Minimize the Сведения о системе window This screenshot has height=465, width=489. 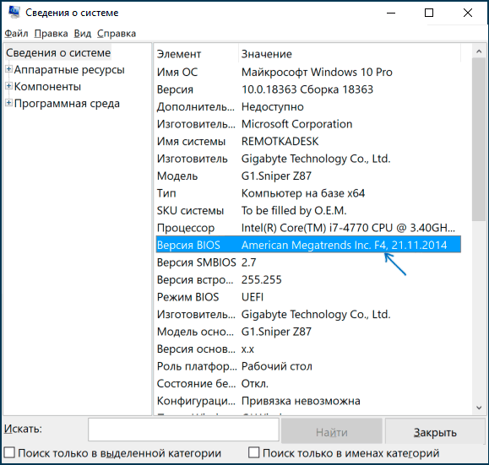click(391, 13)
